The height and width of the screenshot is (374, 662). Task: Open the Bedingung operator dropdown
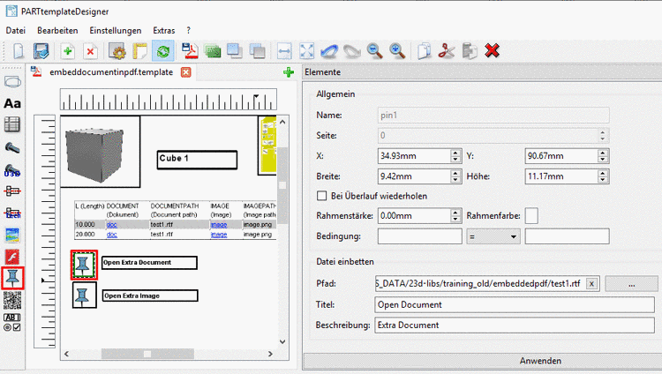(x=493, y=236)
